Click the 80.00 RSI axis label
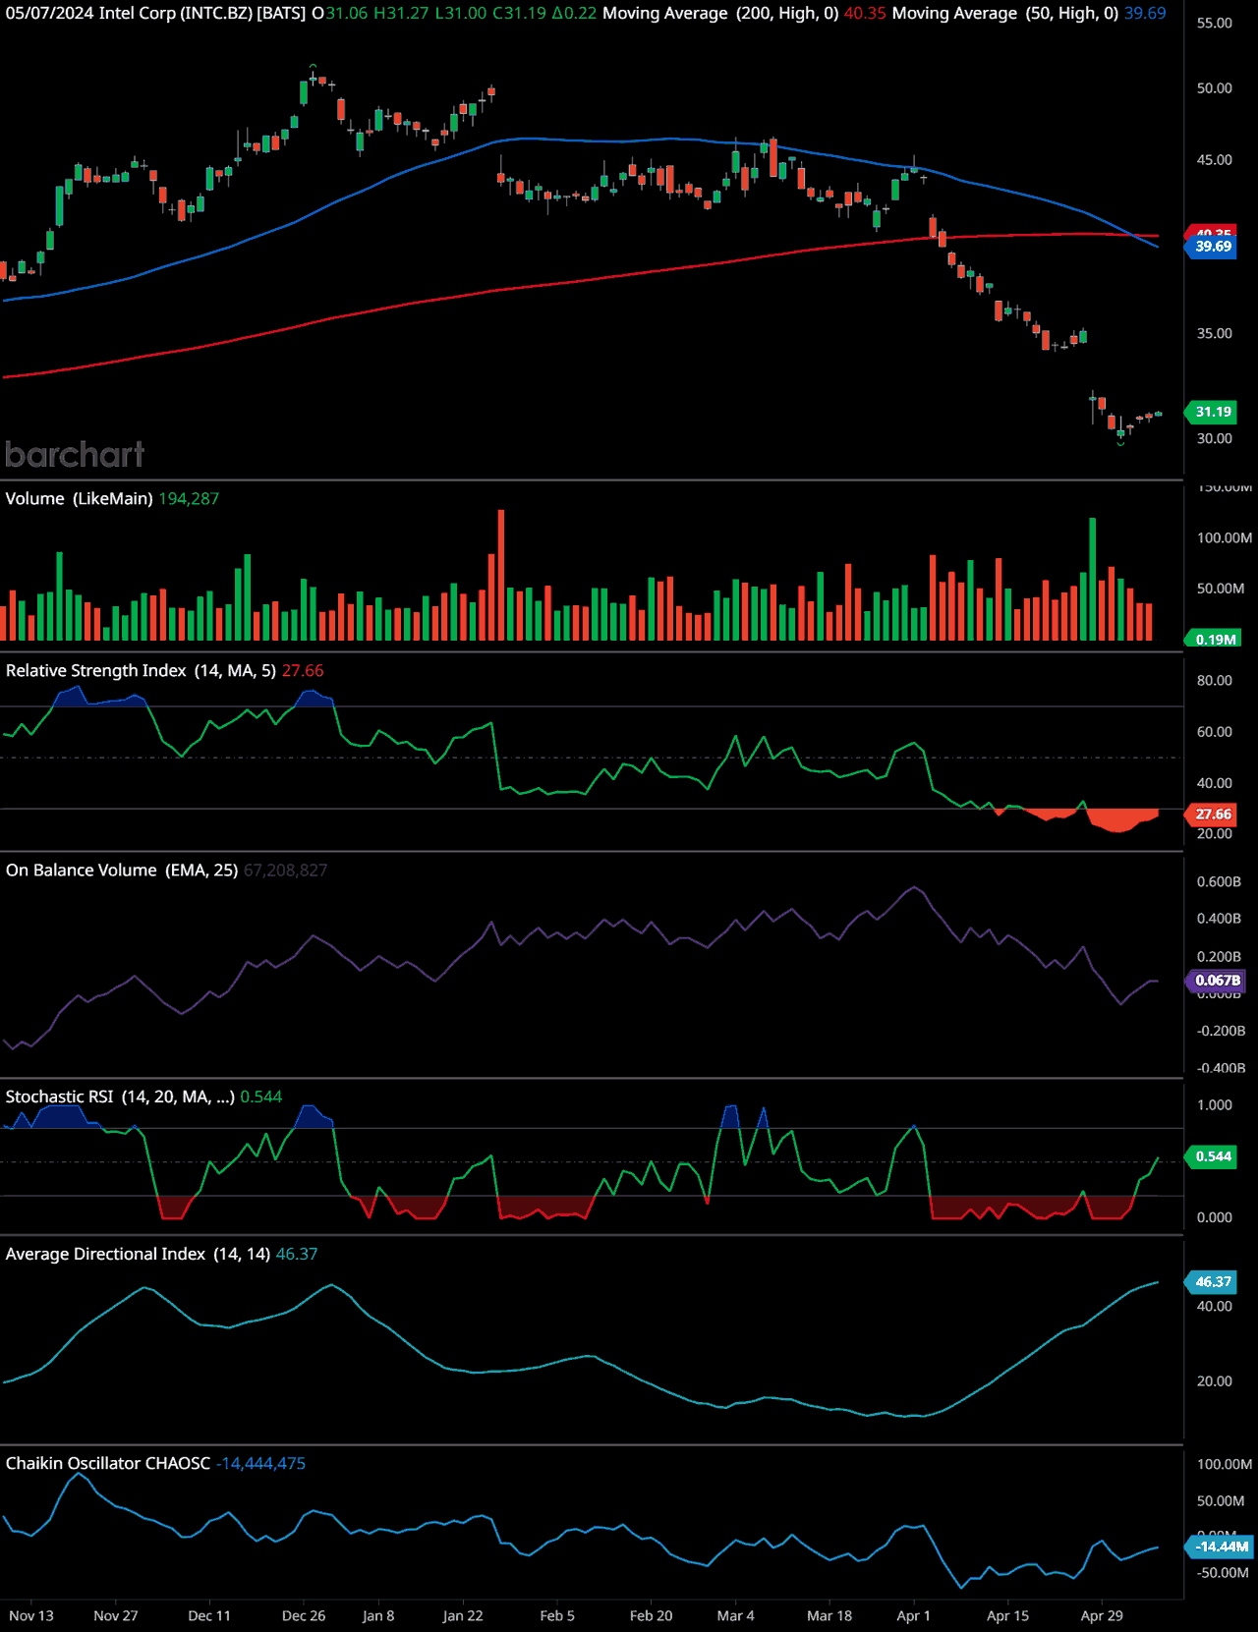 click(x=1215, y=680)
